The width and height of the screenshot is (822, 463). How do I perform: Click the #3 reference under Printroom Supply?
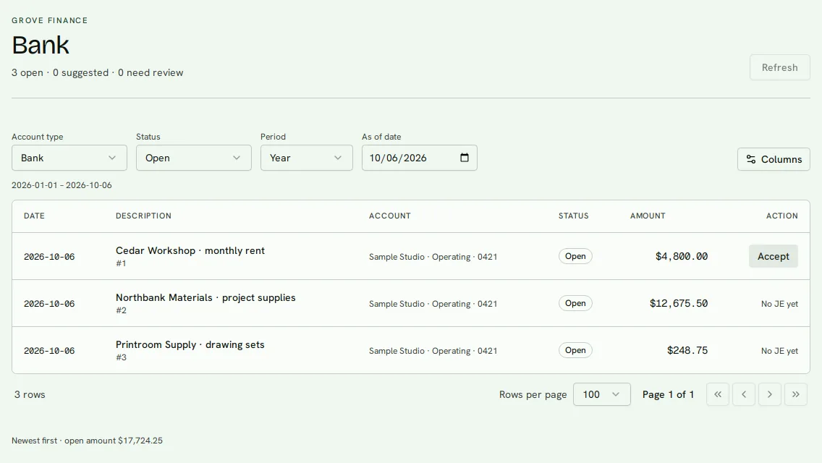pos(121,357)
